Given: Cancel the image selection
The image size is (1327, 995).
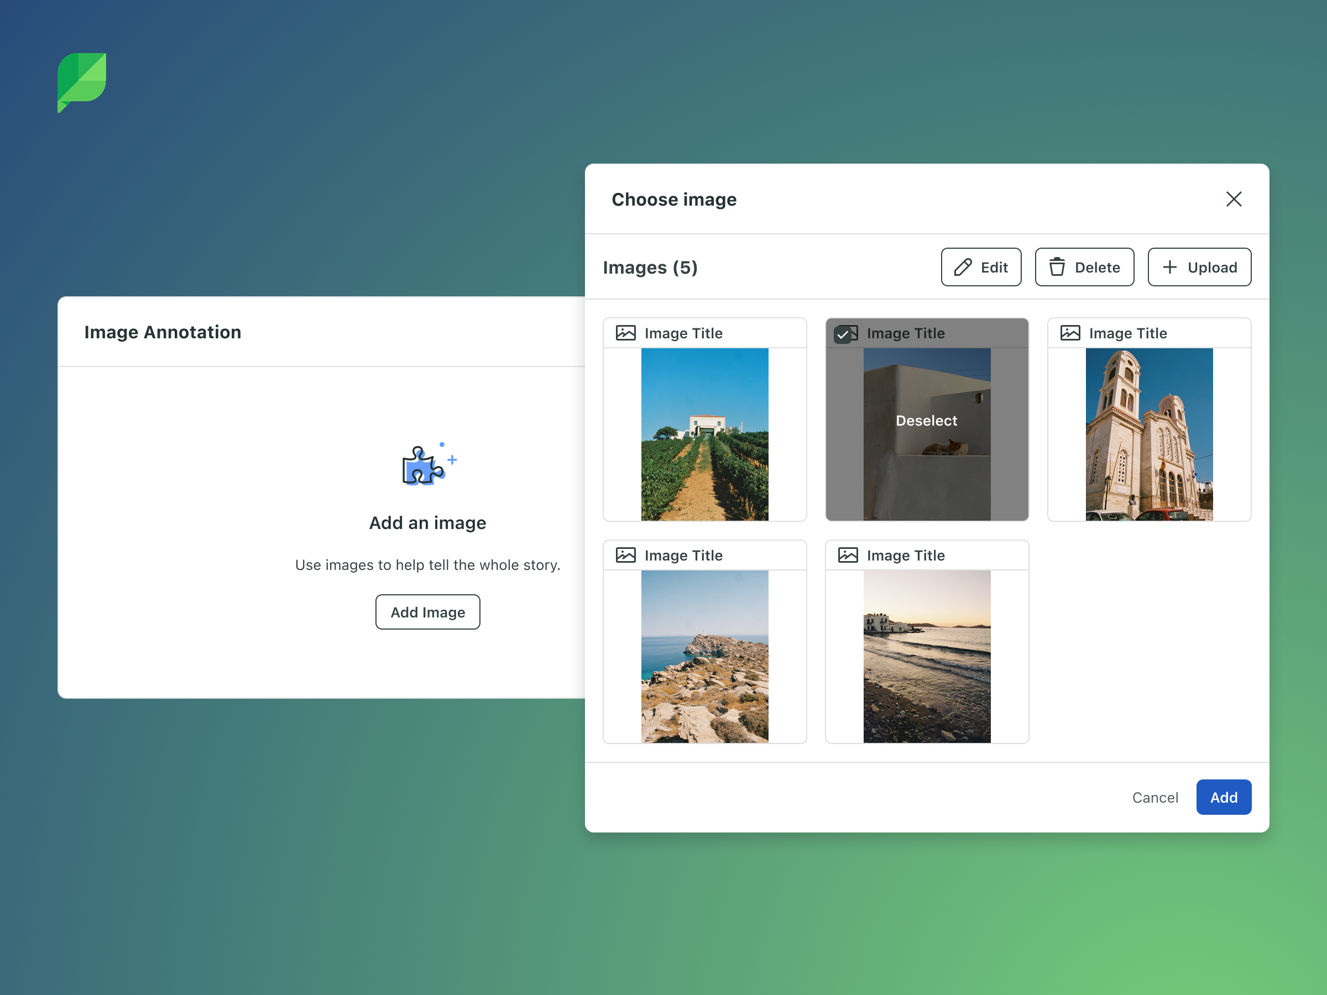Looking at the screenshot, I should pos(1155,798).
